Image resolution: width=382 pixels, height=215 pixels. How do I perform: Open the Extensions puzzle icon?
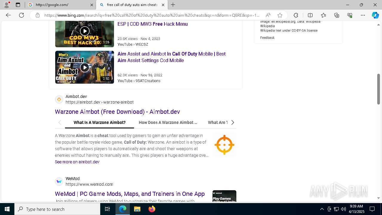[x=296, y=15]
